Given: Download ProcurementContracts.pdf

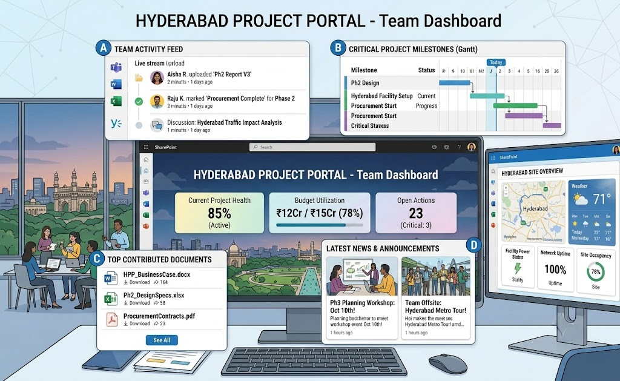Looking at the screenshot, I should click(x=137, y=323).
